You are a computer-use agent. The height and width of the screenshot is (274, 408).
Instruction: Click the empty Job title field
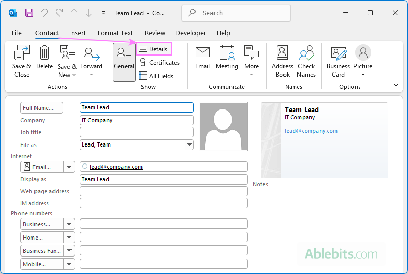click(137, 132)
